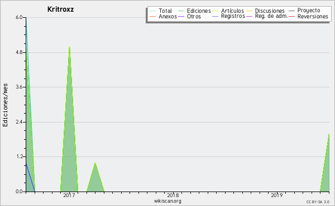Click the 2019 x-axis label

tap(277, 195)
